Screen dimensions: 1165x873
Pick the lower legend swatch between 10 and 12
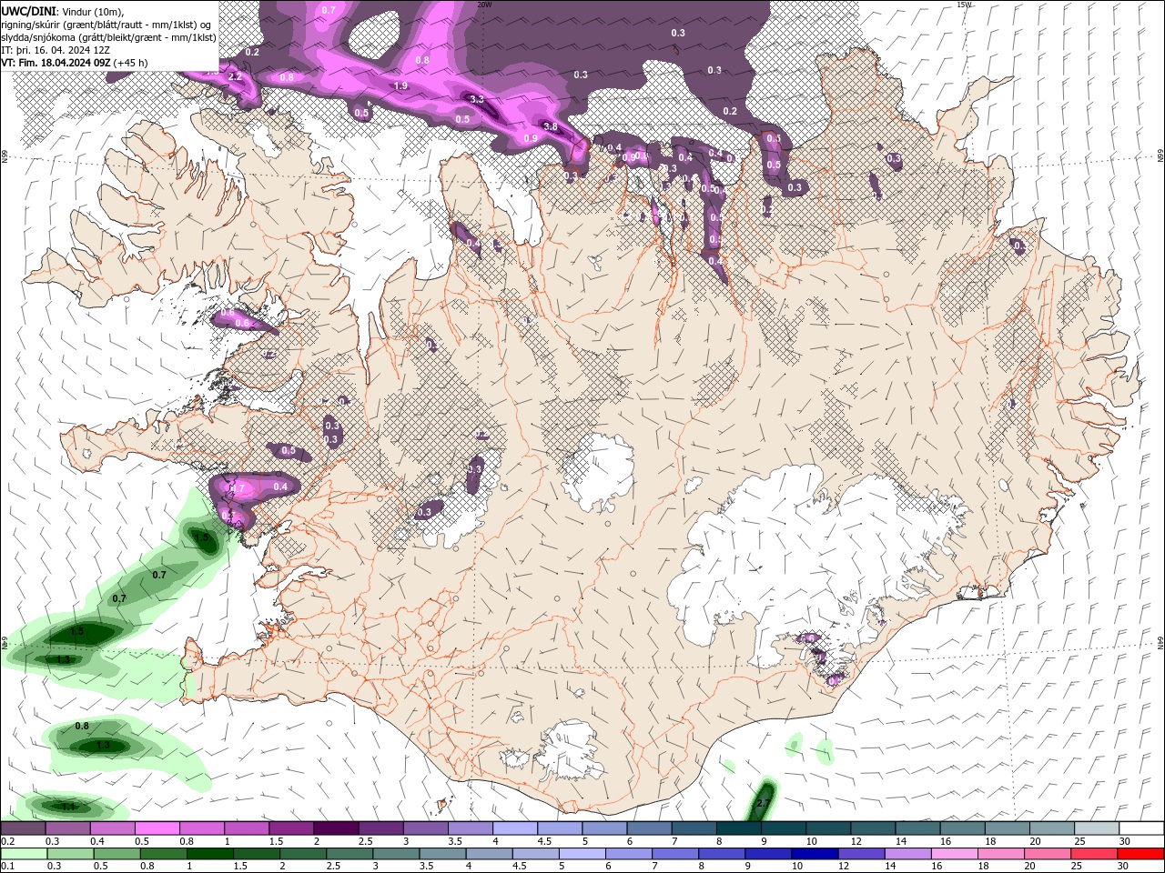coord(815,854)
